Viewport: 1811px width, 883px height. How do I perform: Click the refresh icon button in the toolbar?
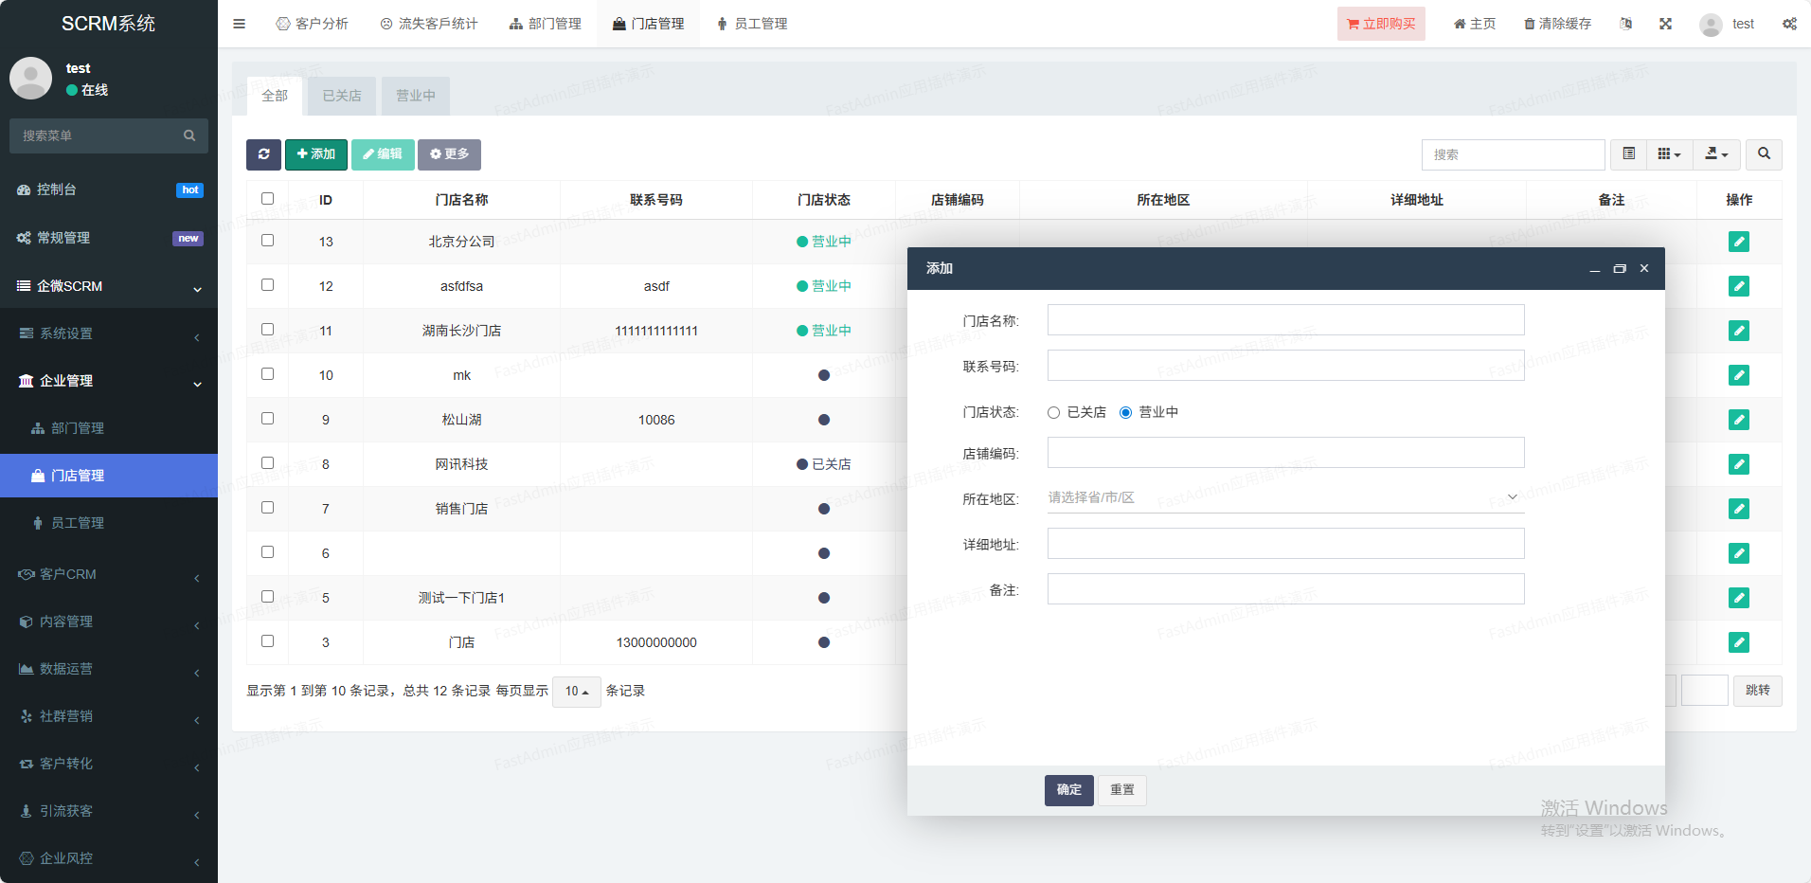[x=263, y=154]
